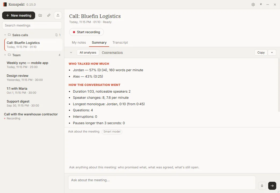The height and width of the screenshot is (193, 280).
Task: Collapse the Sales calls folder
Action: pyautogui.click(x=5, y=35)
